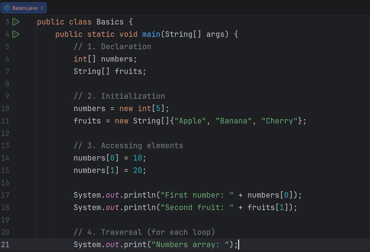Viewport: 370px width, 252px height.
Task: Click line number 12 in the gutter
Action: tap(5, 133)
